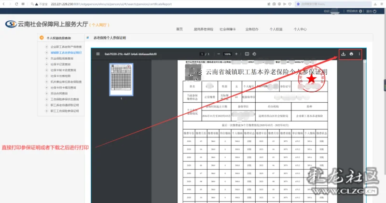Image resolution: width=386 pixels, height=203 pixels.
Task: Click the paper-plane send icon in browser toolbar
Action: [x=285, y=4]
